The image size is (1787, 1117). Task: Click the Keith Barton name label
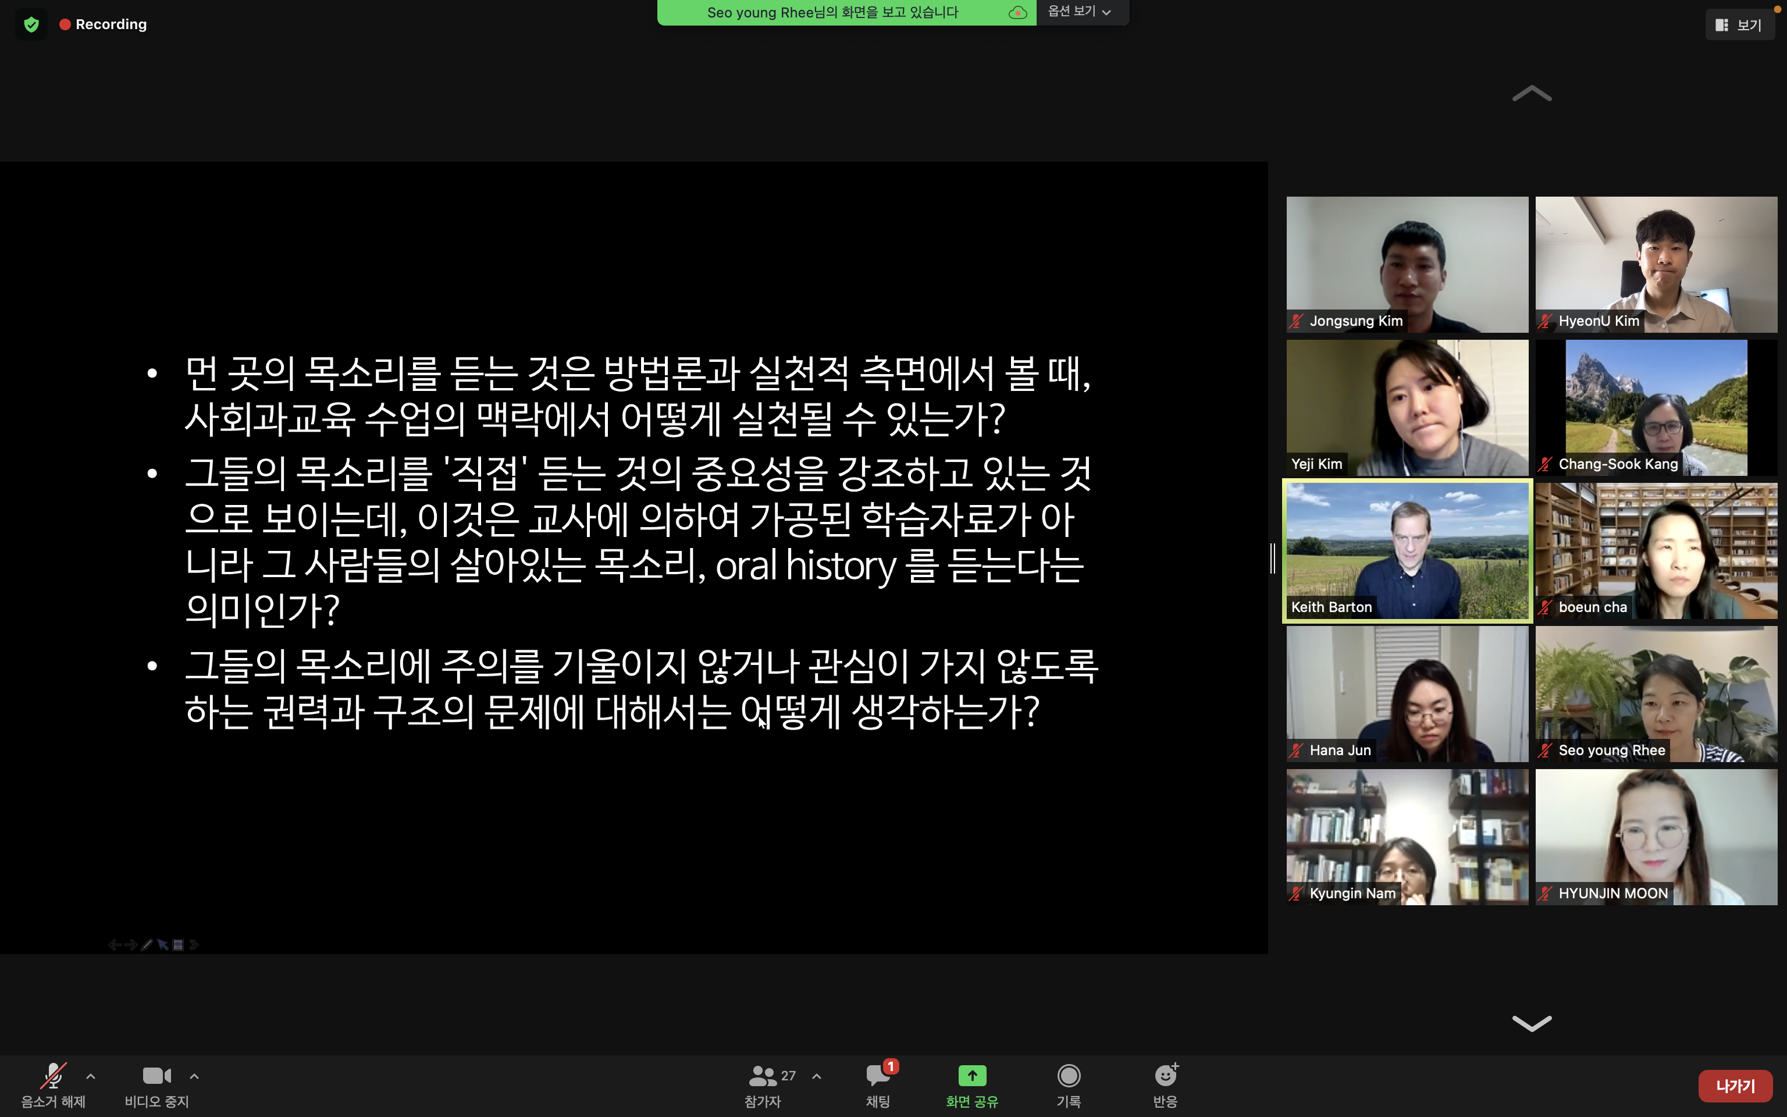pyautogui.click(x=1332, y=607)
